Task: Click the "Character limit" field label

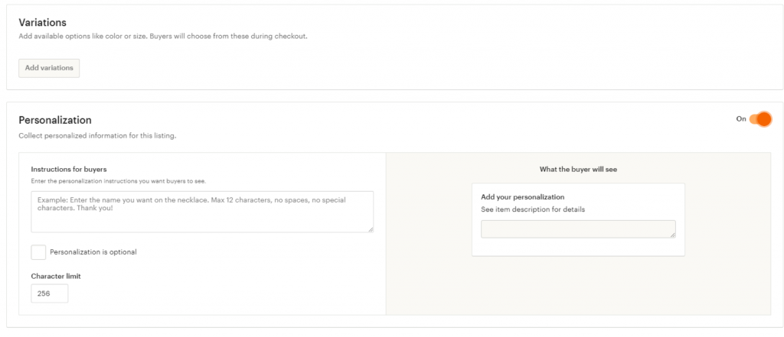Action: pos(56,276)
